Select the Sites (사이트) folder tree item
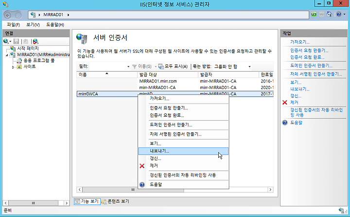 pyautogui.click(x=30, y=66)
